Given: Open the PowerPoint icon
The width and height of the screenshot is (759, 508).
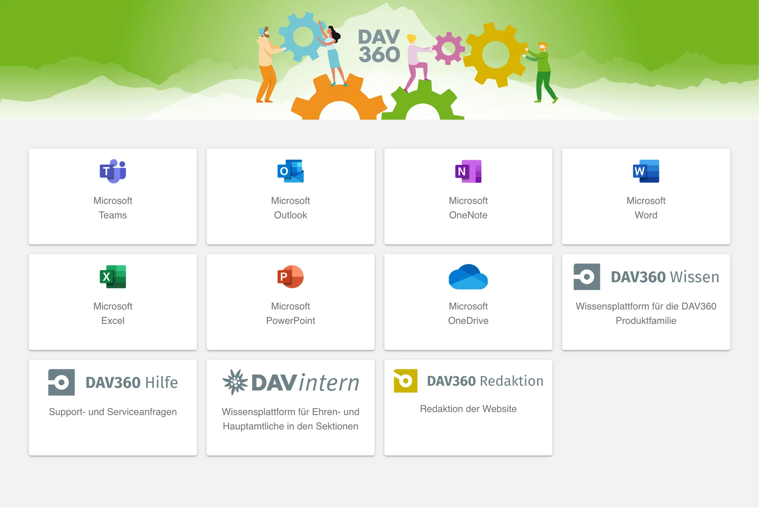Looking at the screenshot, I should (x=291, y=277).
